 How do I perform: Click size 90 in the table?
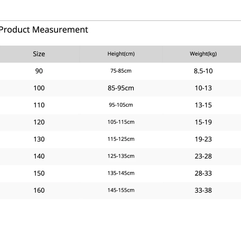(39, 71)
